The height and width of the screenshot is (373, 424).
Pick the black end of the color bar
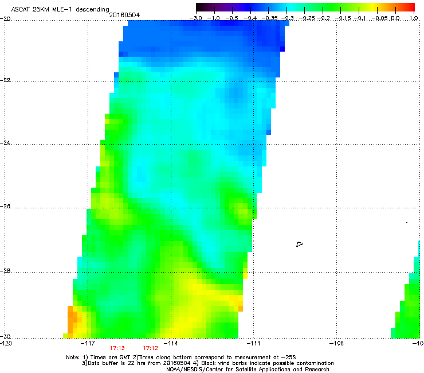point(199,7)
